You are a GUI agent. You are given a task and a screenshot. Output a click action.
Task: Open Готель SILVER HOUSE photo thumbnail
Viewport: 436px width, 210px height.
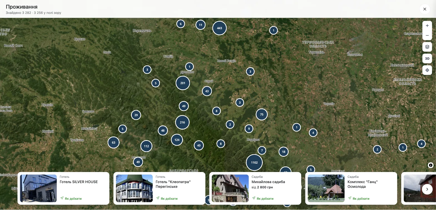[38, 188]
